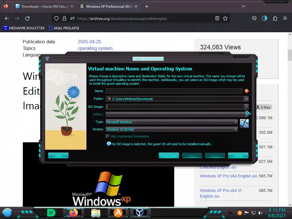Click the ISO Image text field
The image size is (292, 219).
point(175,107)
